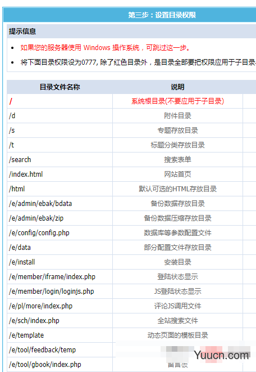Image resolution: width=256 pixels, height=372 pixels.
Task: Click the /search directory name
Action: [20, 160]
